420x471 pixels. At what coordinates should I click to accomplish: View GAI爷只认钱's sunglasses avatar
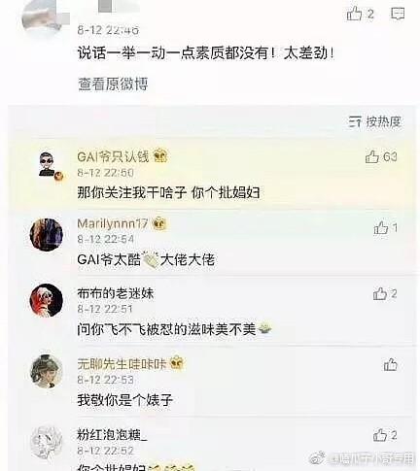47,164
